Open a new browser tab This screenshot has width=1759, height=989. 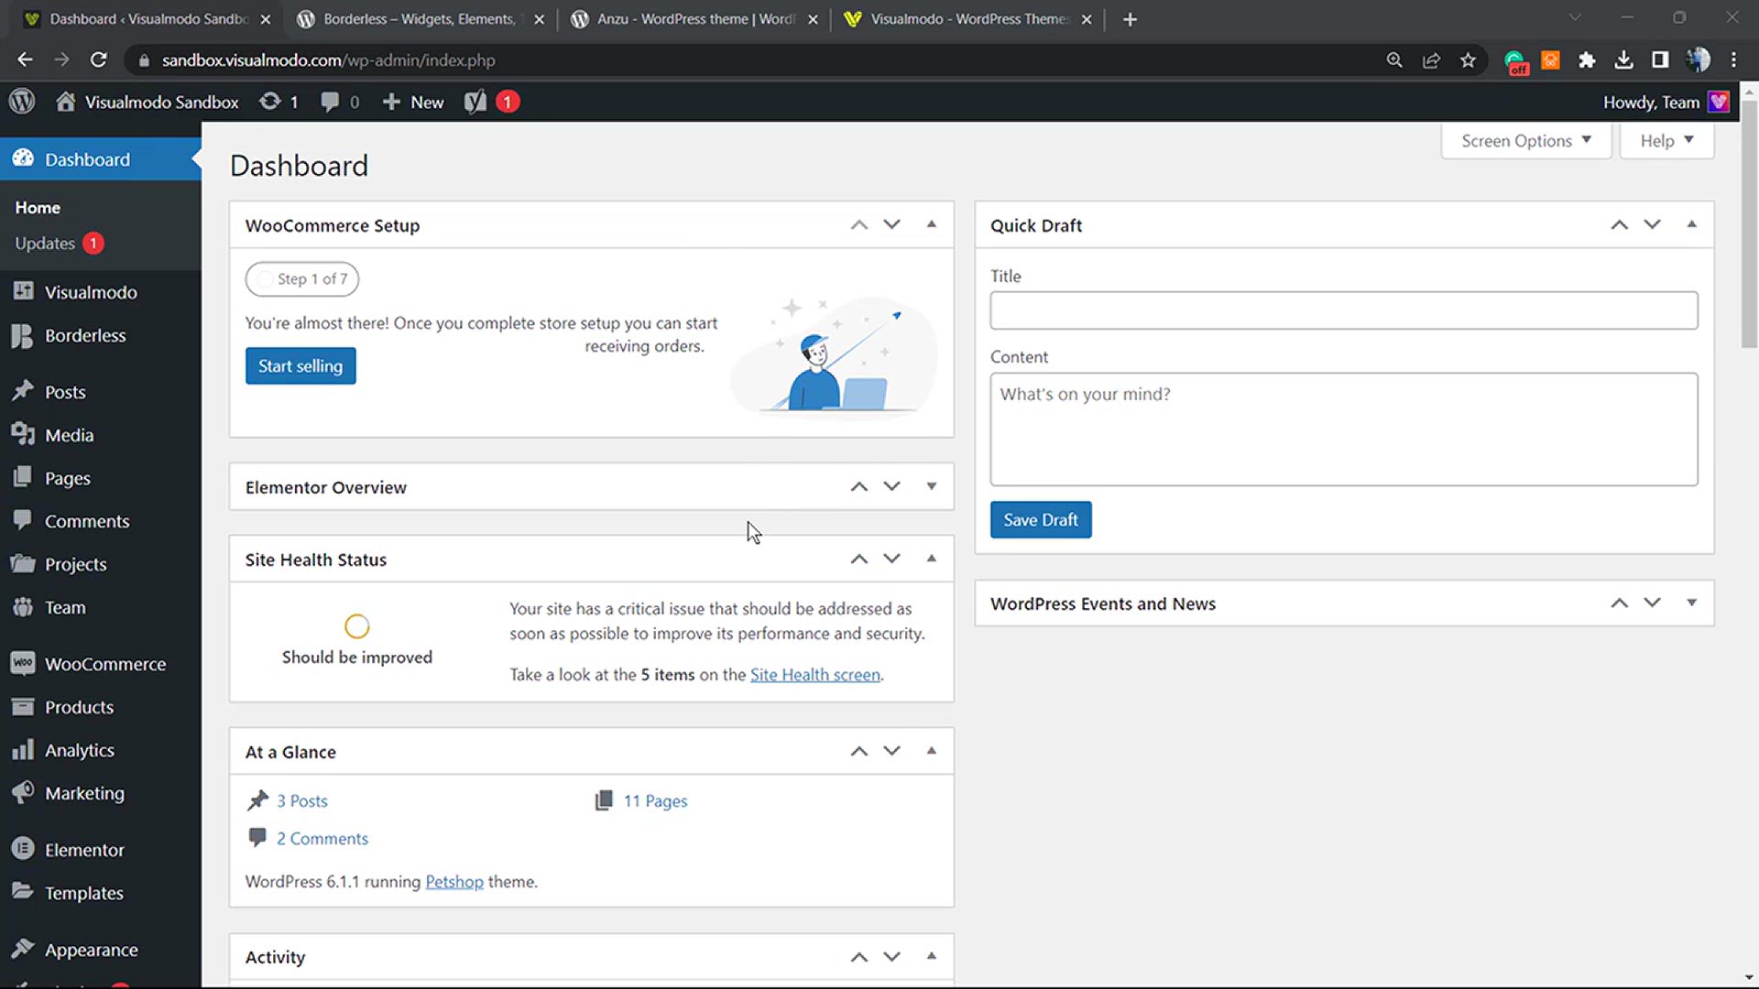coord(1130,19)
